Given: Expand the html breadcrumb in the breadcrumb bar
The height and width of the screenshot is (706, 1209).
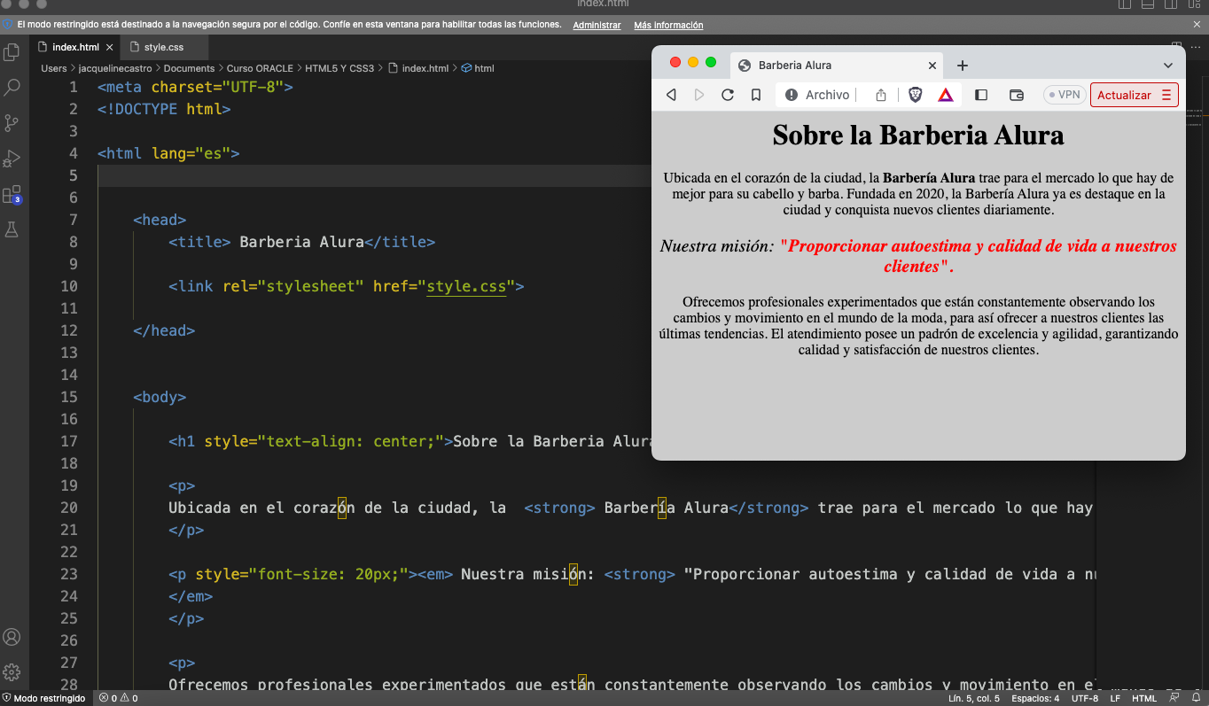Looking at the screenshot, I should coord(484,68).
